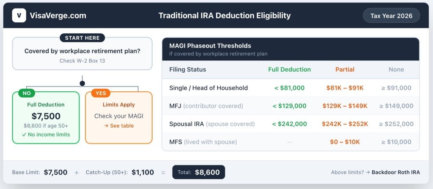Click the Partial column header
The height and width of the screenshot is (189, 433).
[345, 69]
